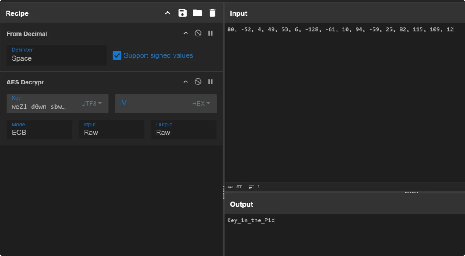
Task: Click the vertical divider handle beside recipe
Action: (x=223, y=193)
